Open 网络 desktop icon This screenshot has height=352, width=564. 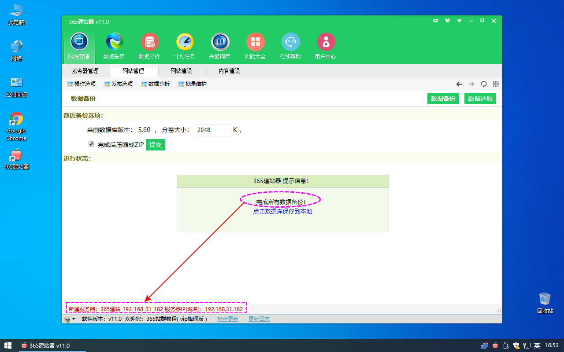click(16, 51)
